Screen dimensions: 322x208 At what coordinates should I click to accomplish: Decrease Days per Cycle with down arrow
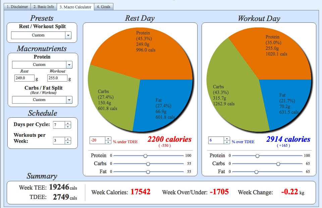point(68,127)
